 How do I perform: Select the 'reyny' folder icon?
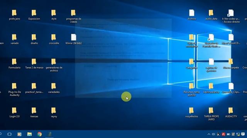tap(54, 111)
